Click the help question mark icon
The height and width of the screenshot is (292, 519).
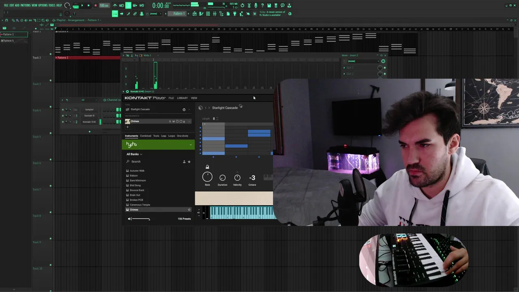(262, 5)
